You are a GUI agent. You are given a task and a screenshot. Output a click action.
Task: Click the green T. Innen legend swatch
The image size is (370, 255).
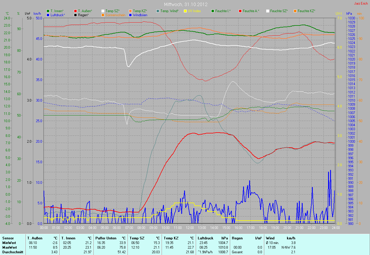tap(48, 11)
